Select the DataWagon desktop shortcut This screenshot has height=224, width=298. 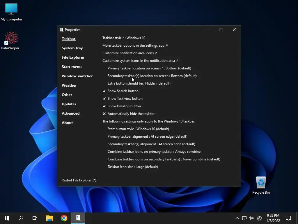tap(11, 41)
